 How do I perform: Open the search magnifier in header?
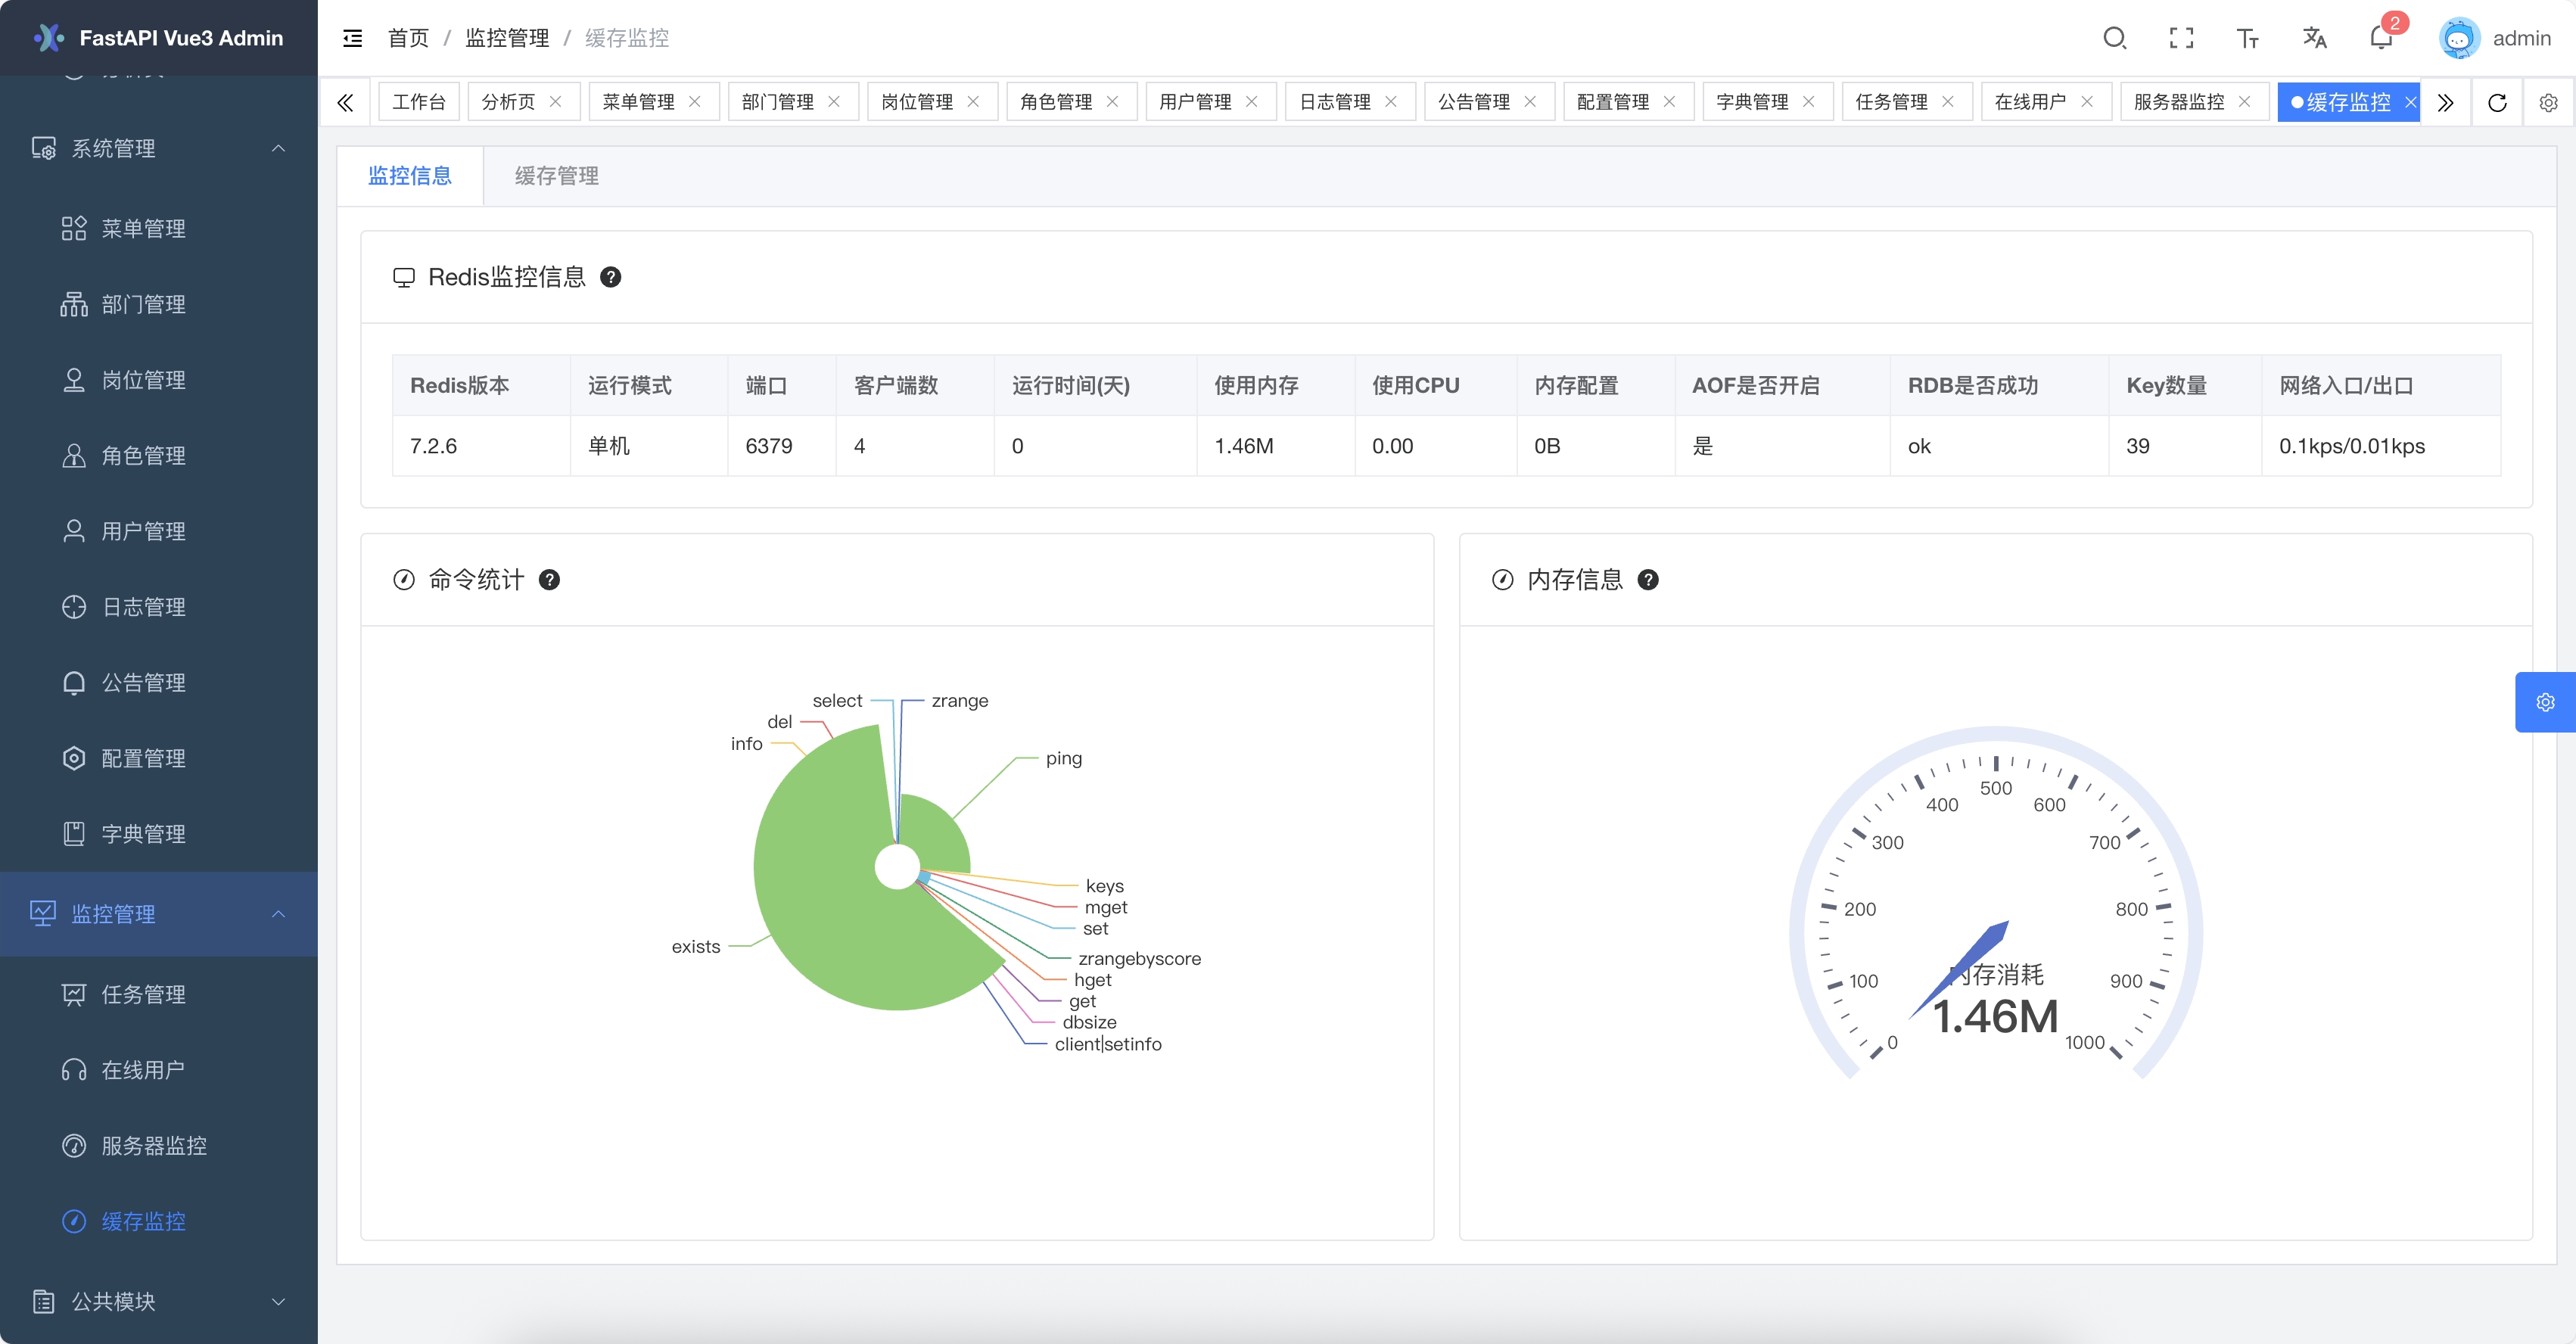[x=2114, y=38]
